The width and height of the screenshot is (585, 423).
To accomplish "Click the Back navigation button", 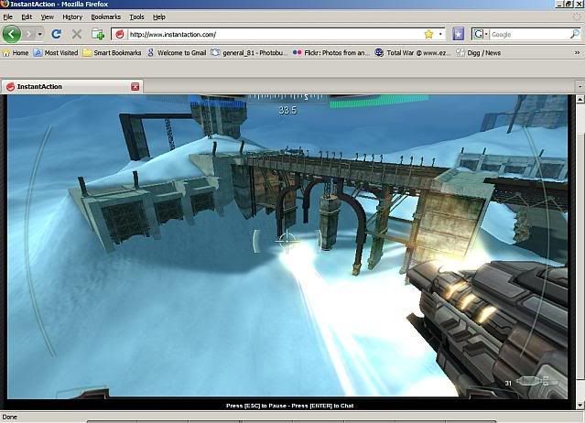I will click(x=12, y=34).
